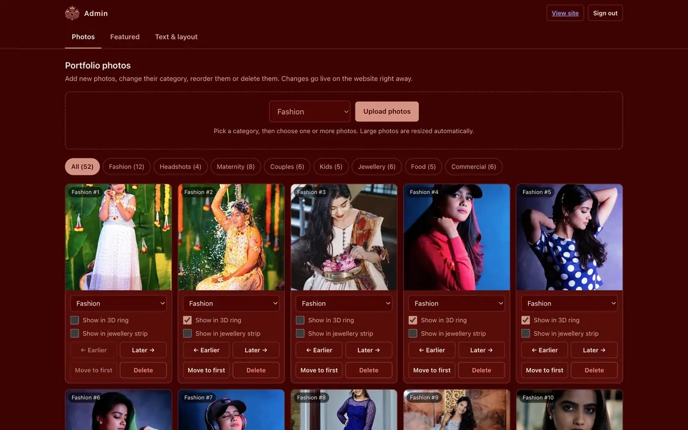The width and height of the screenshot is (688, 430).
Task: Click Later button on Fashion #4 card
Action: pyautogui.click(x=482, y=350)
